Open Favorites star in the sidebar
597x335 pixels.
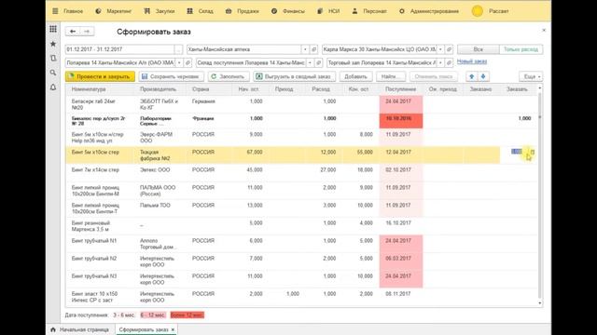(53, 44)
